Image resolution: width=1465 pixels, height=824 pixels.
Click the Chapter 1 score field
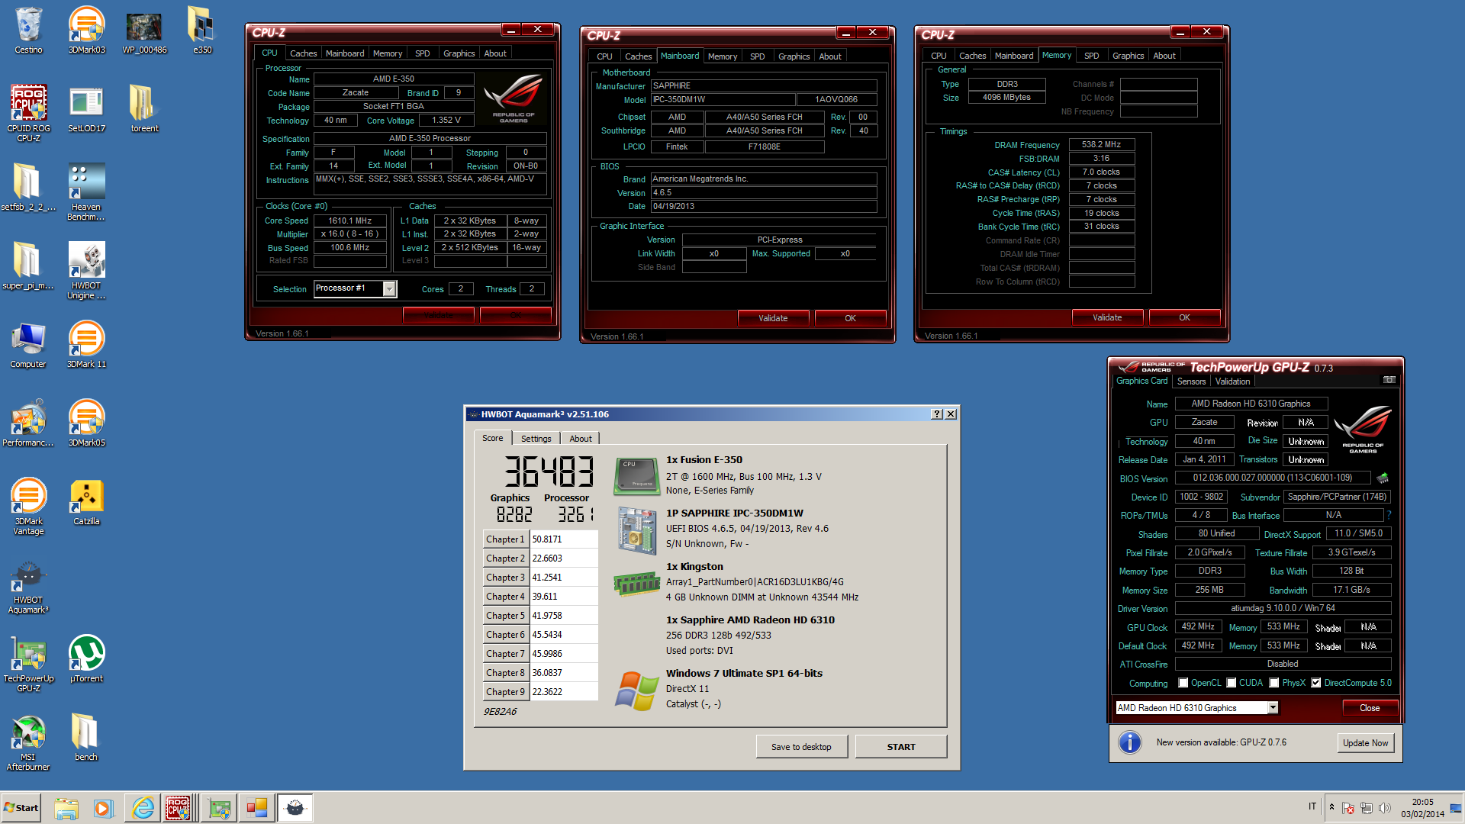coord(564,539)
